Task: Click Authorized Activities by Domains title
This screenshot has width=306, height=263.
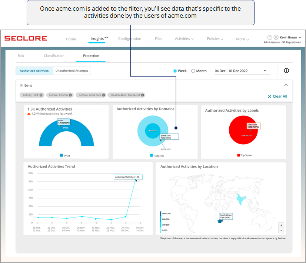Action: pyautogui.click(x=145, y=109)
